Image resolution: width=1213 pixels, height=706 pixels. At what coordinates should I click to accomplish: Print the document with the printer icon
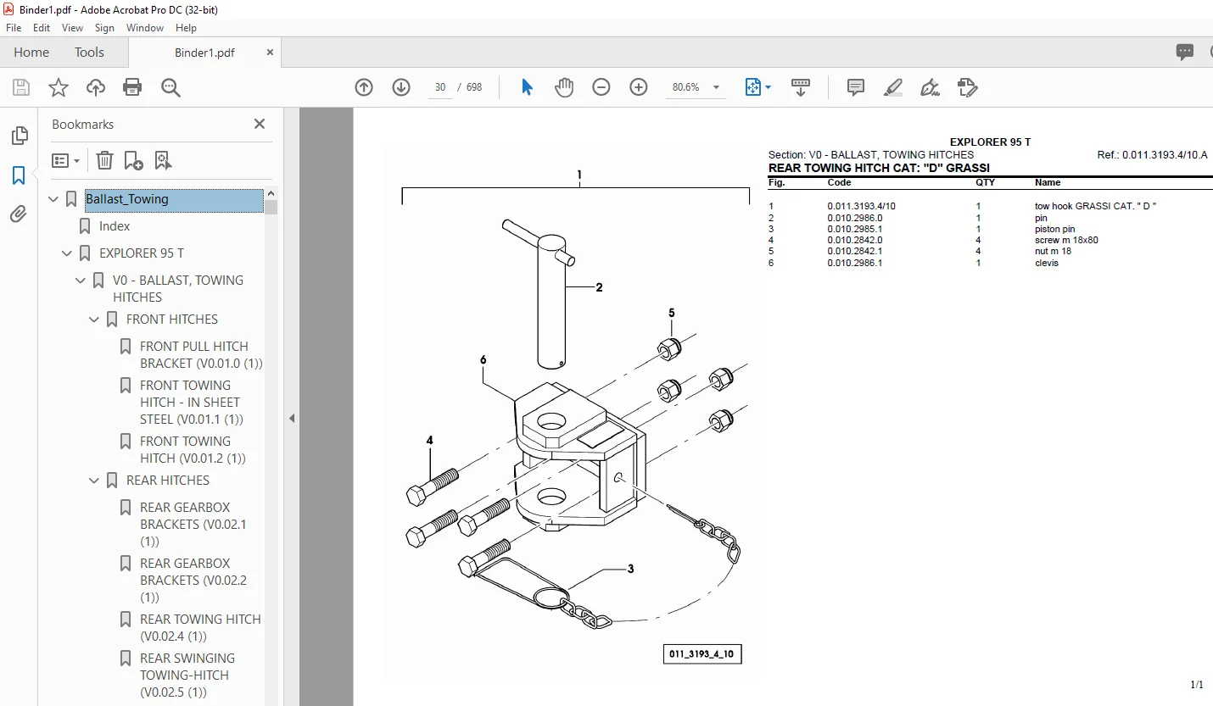pyautogui.click(x=132, y=87)
